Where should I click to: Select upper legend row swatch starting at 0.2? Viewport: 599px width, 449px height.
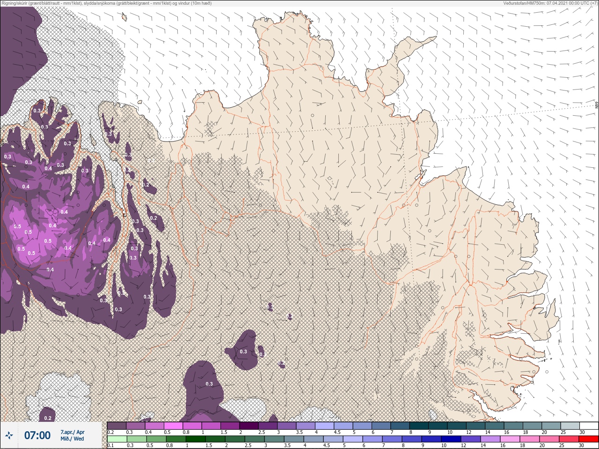pos(117,426)
